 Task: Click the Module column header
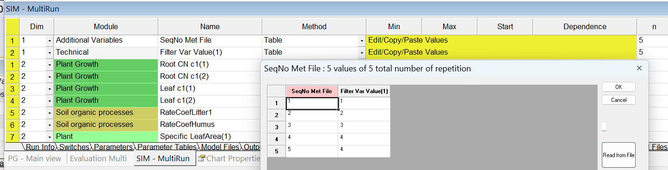[x=106, y=27]
